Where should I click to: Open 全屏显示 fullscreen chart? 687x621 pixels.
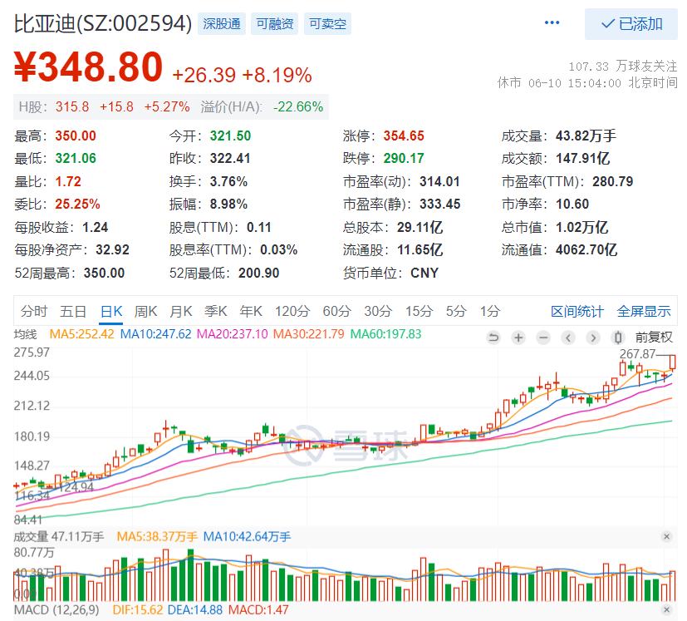tap(644, 312)
